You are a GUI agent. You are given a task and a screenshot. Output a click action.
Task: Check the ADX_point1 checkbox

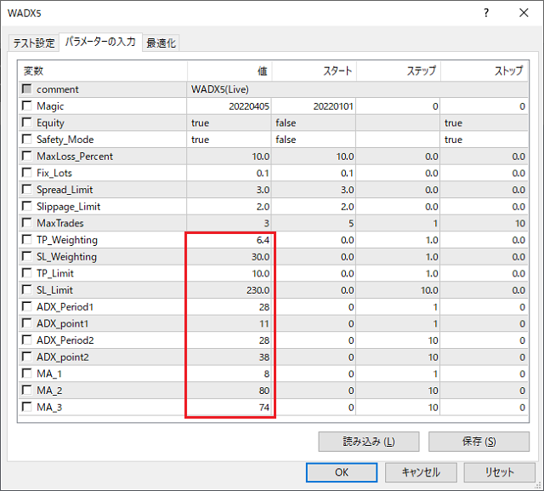pyautogui.click(x=26, y=323)
